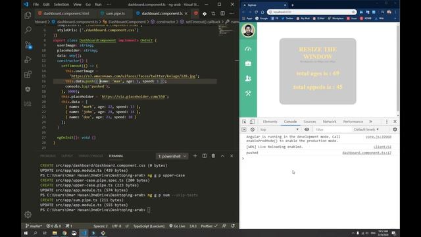Click the master branch in status bar
Image resolution: width=421 pixels, height=237 pixels.
click(x=34, y=226)
